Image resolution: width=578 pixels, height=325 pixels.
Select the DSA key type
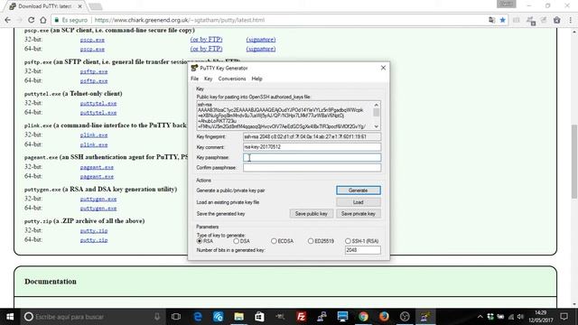pyautogui.click(x=241, y=241)
